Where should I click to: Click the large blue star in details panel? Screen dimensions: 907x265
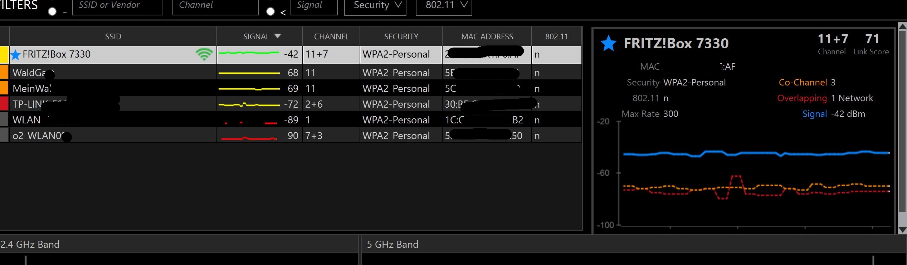(x=609, y=44)
